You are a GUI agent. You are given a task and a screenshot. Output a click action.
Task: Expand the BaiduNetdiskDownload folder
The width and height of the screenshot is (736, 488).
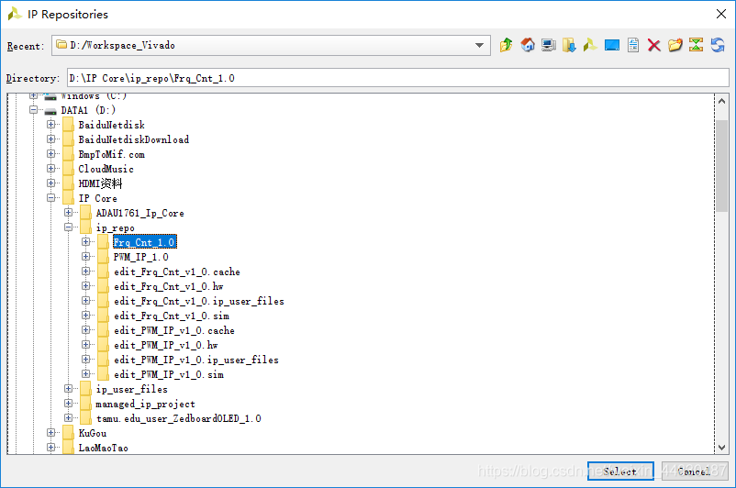pyautogui.click(x=50, y=139)
